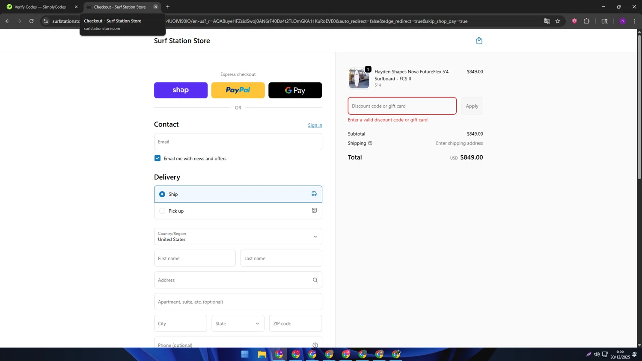Select the Checkout - Surf Station Store tab
The image size is (642, 361).
coord(122,7)
